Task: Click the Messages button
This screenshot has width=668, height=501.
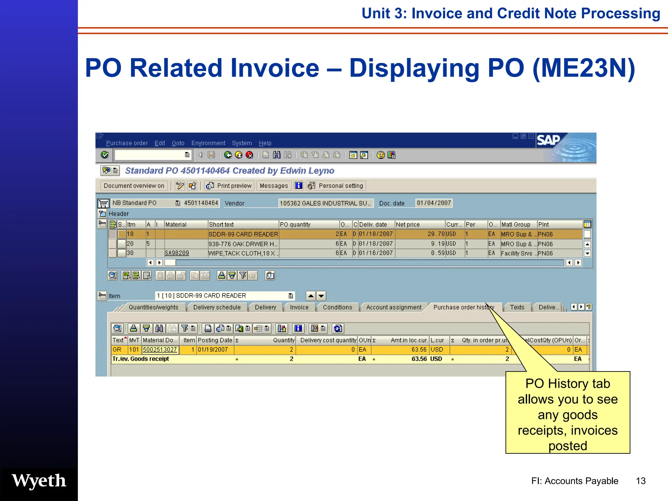Action: click(x=274, y=186)
